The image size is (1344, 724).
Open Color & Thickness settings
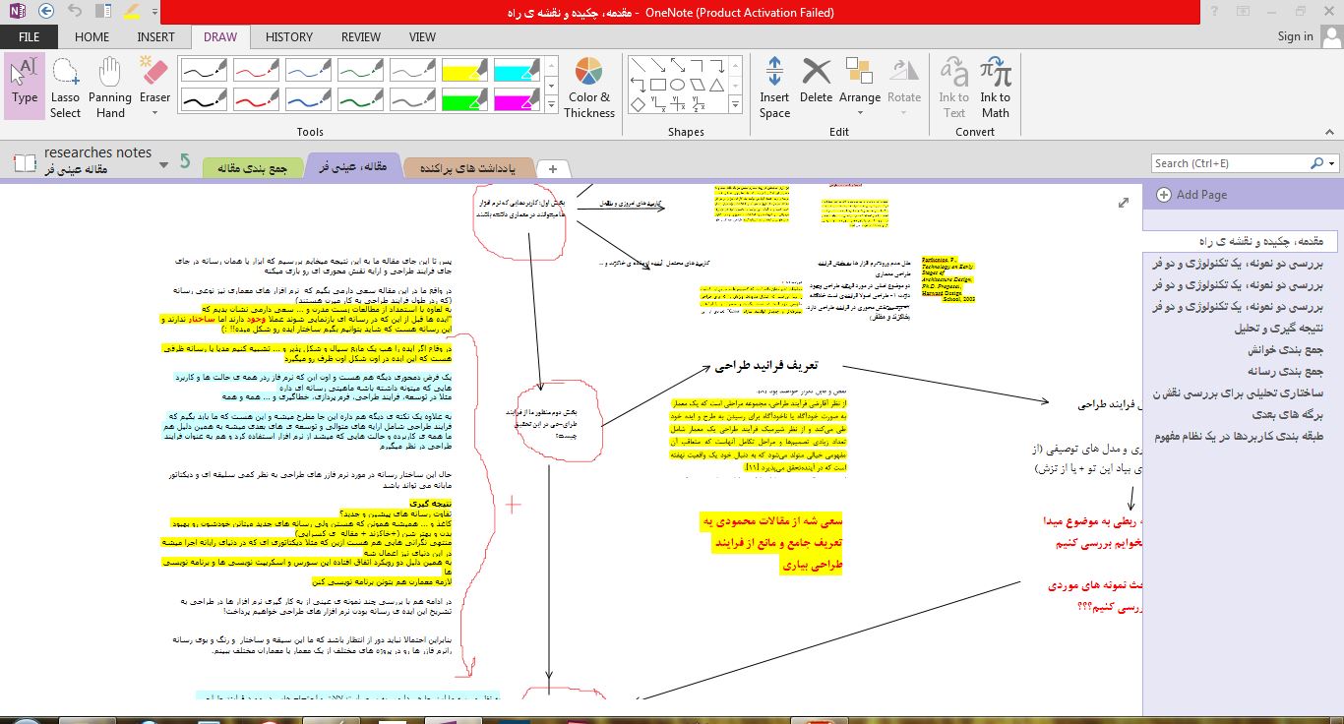coord(588,87)
